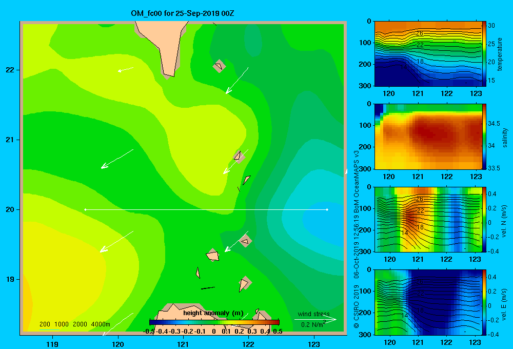Click depth label '300' on salinity plot axis
513x349 pixels.
(x=366, y=169)
